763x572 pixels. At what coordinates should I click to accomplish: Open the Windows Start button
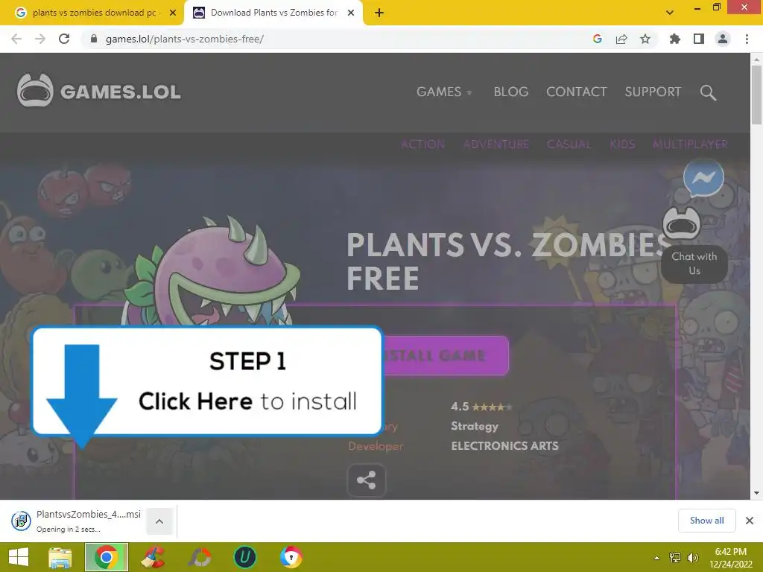tap(19, 557)
